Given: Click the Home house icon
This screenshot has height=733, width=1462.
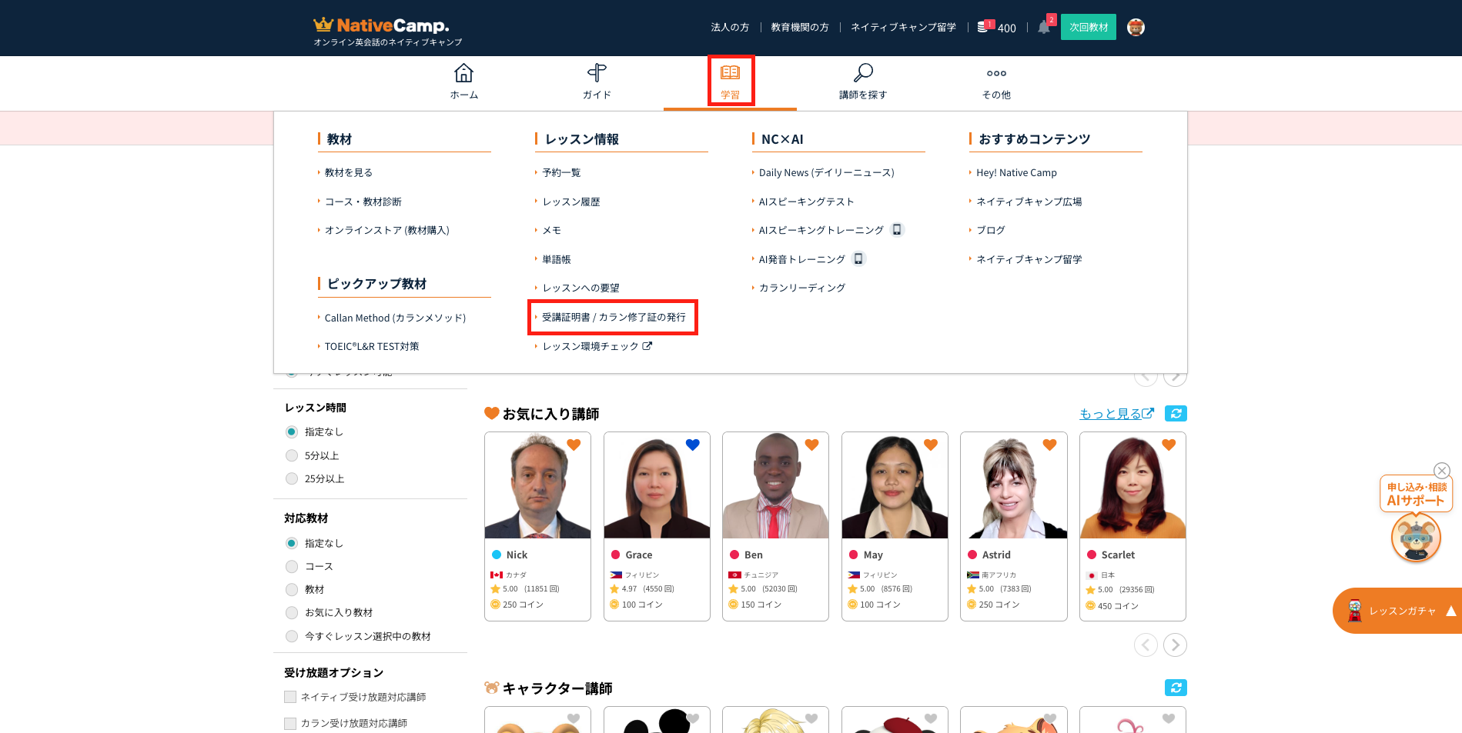Looking at the screenshot, I should point(463,74).
